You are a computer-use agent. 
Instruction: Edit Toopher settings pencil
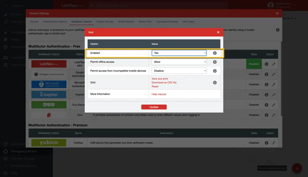coord(274,94)
